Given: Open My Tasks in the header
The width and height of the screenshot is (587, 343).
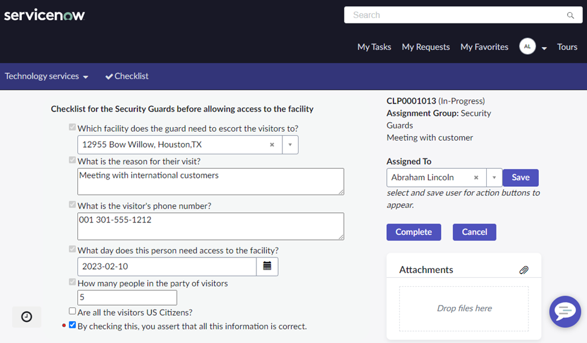Looking at the screenshot, I should point(374,47).
